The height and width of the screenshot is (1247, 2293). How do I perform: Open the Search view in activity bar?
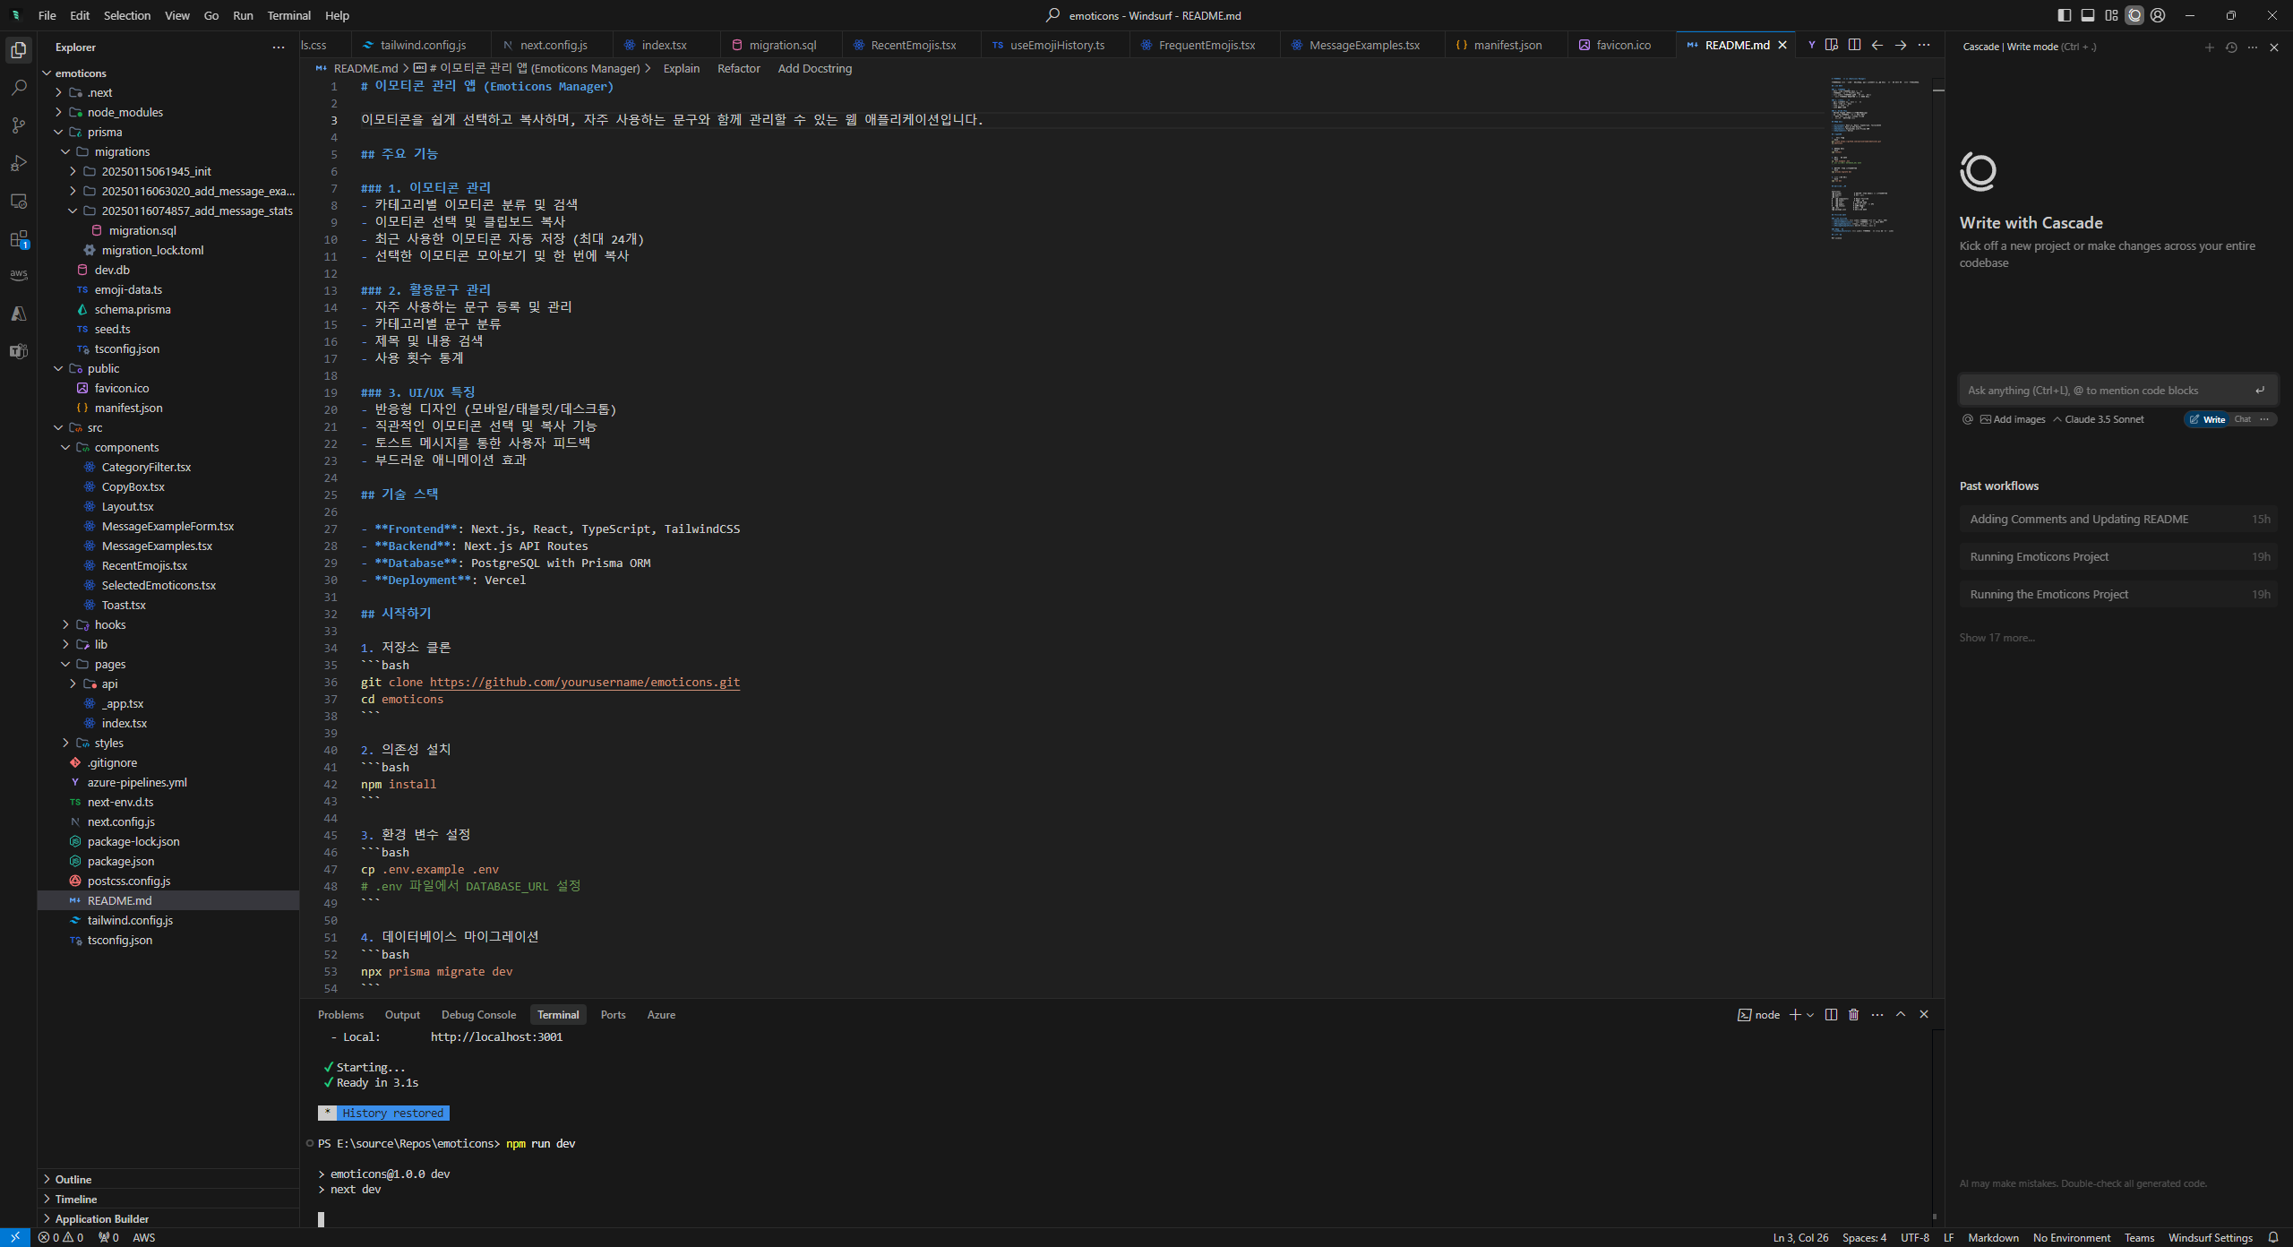18,88
